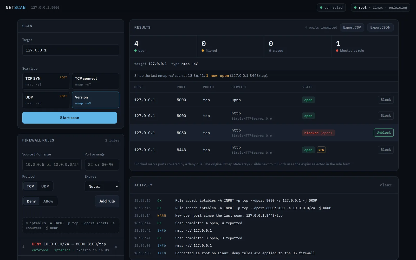This screenshot has width=416, height=260.
Task: Click the NETSCAN logo
Action: click(x=16, y=8)
